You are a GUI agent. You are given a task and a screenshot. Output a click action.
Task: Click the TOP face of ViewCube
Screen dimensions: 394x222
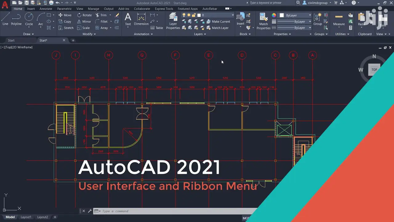[x=374, y=70]
